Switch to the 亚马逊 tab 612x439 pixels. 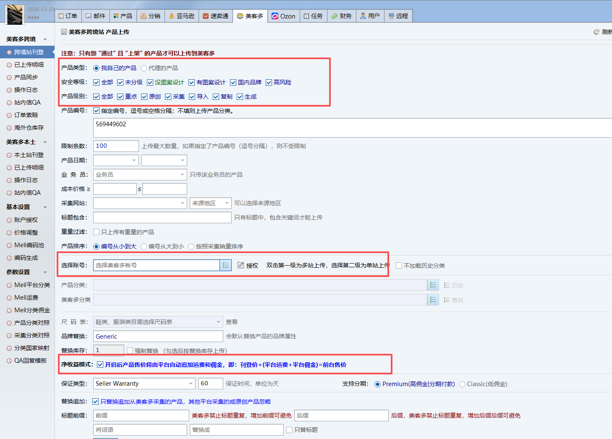point(181,16)
